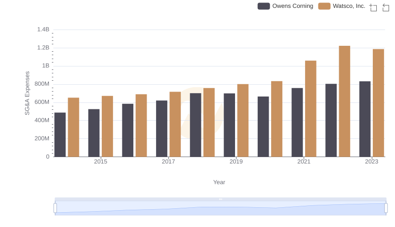Click the 2019 x-axis label

[236, 162]
